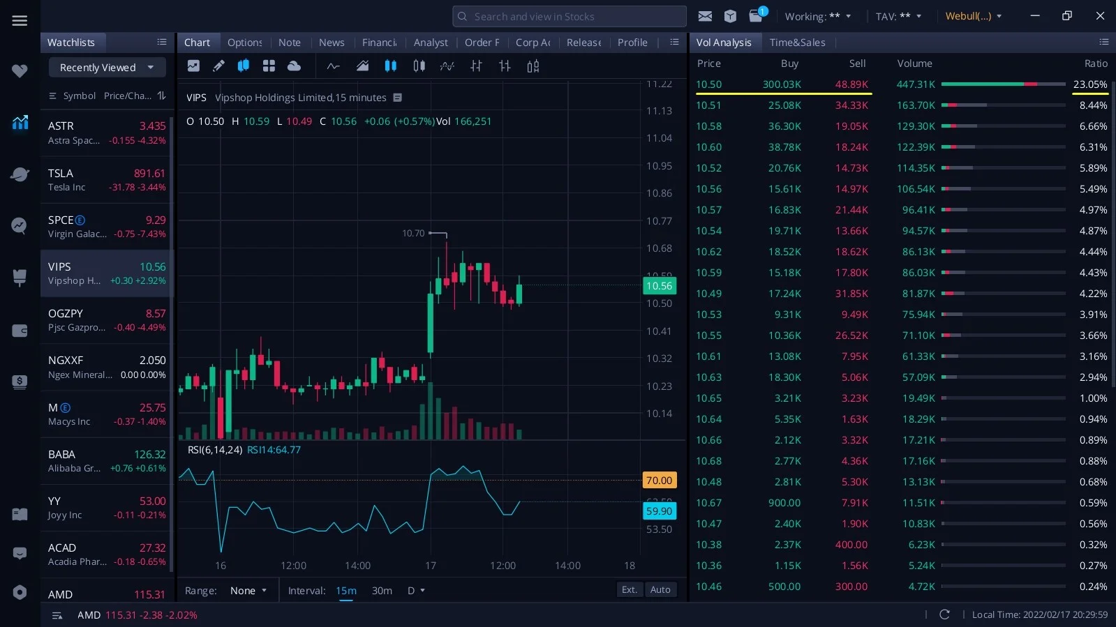Click the 10.51 price volume bar
This screenshot has height=627, width=1116.
(1004, 105)
